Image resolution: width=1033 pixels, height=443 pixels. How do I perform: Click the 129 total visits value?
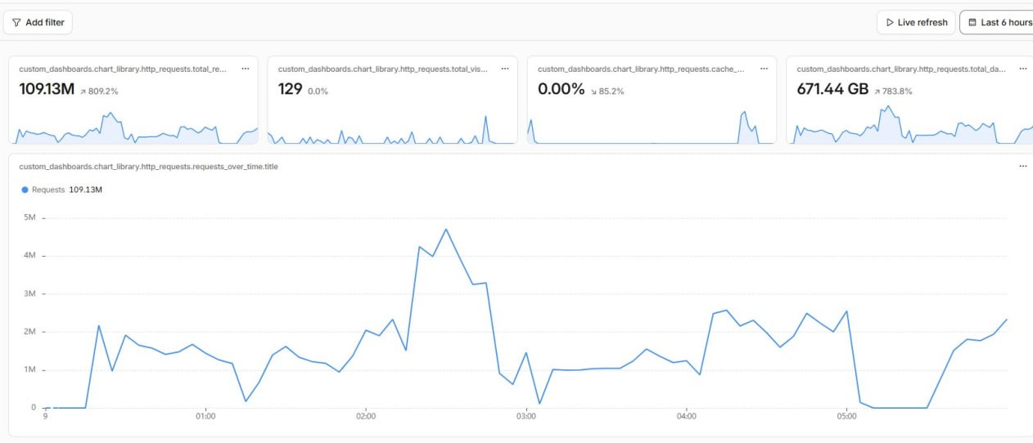click(290, 89)
